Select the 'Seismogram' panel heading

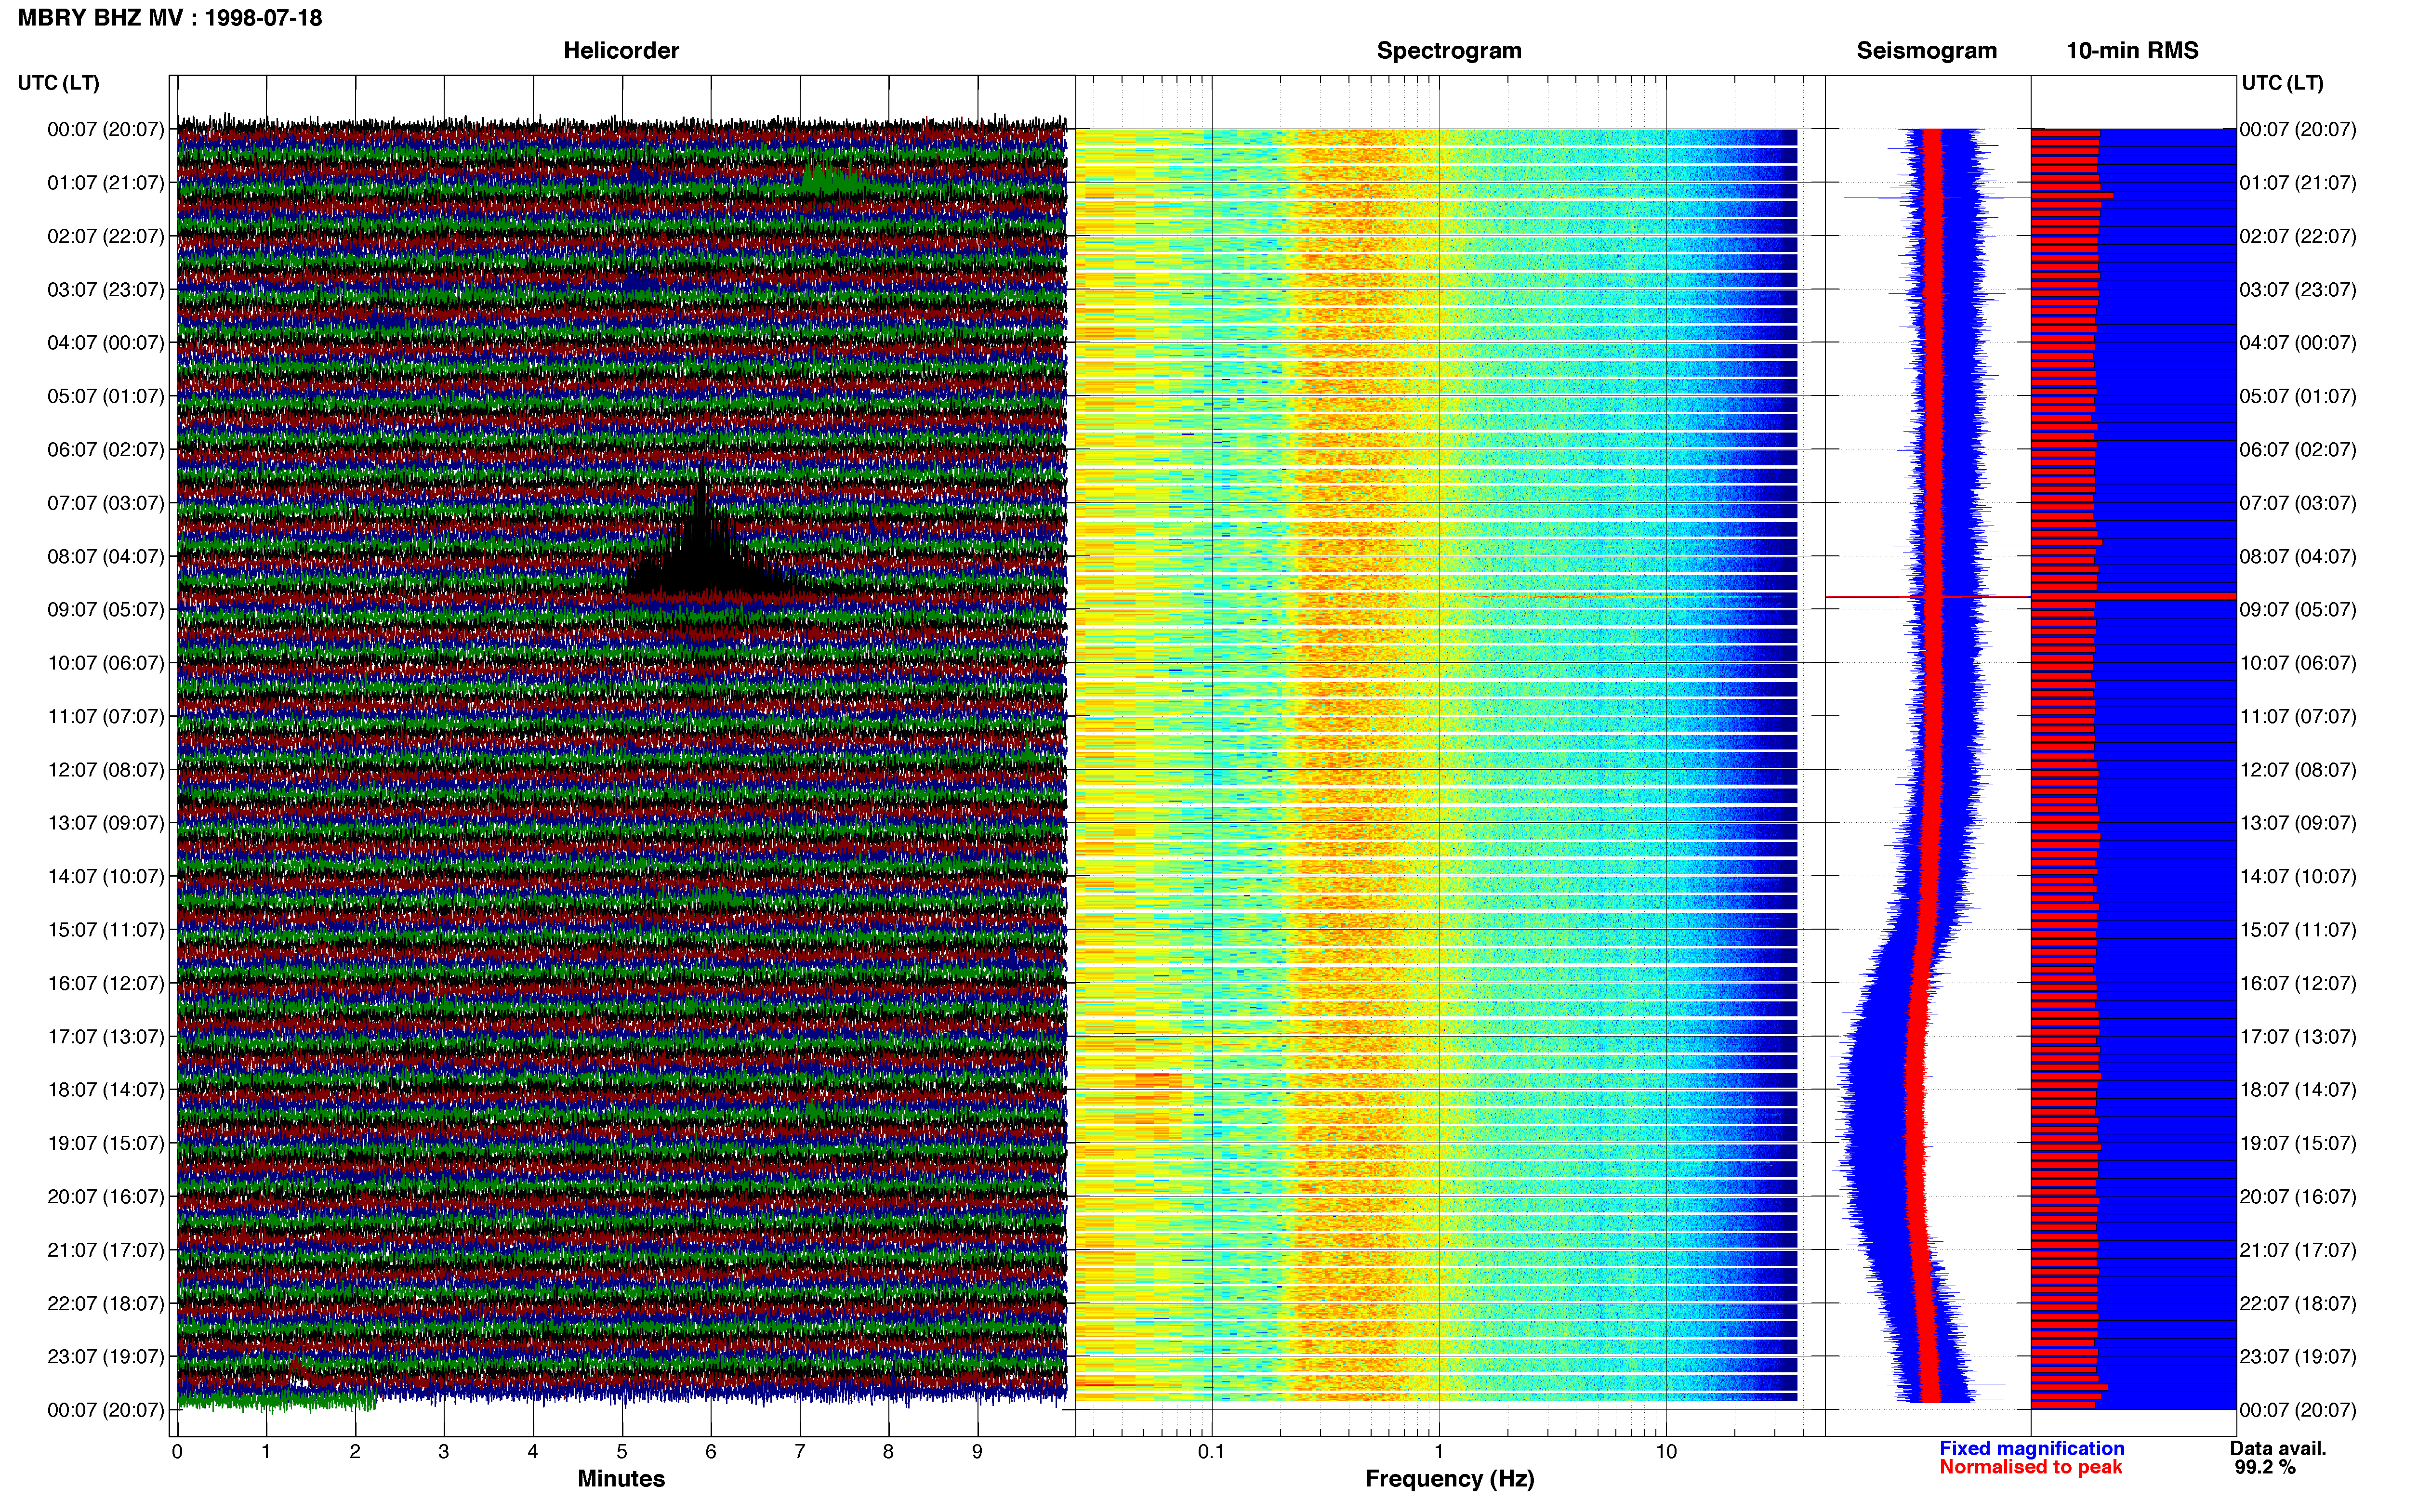tap(1926, 50)
